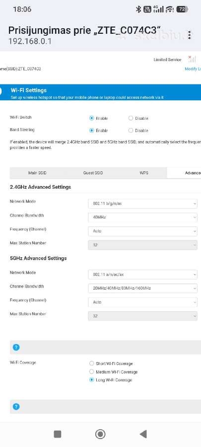Tap the battery indicator icon
This screenshot has height=447, width=201.
(x=182, y=9)
